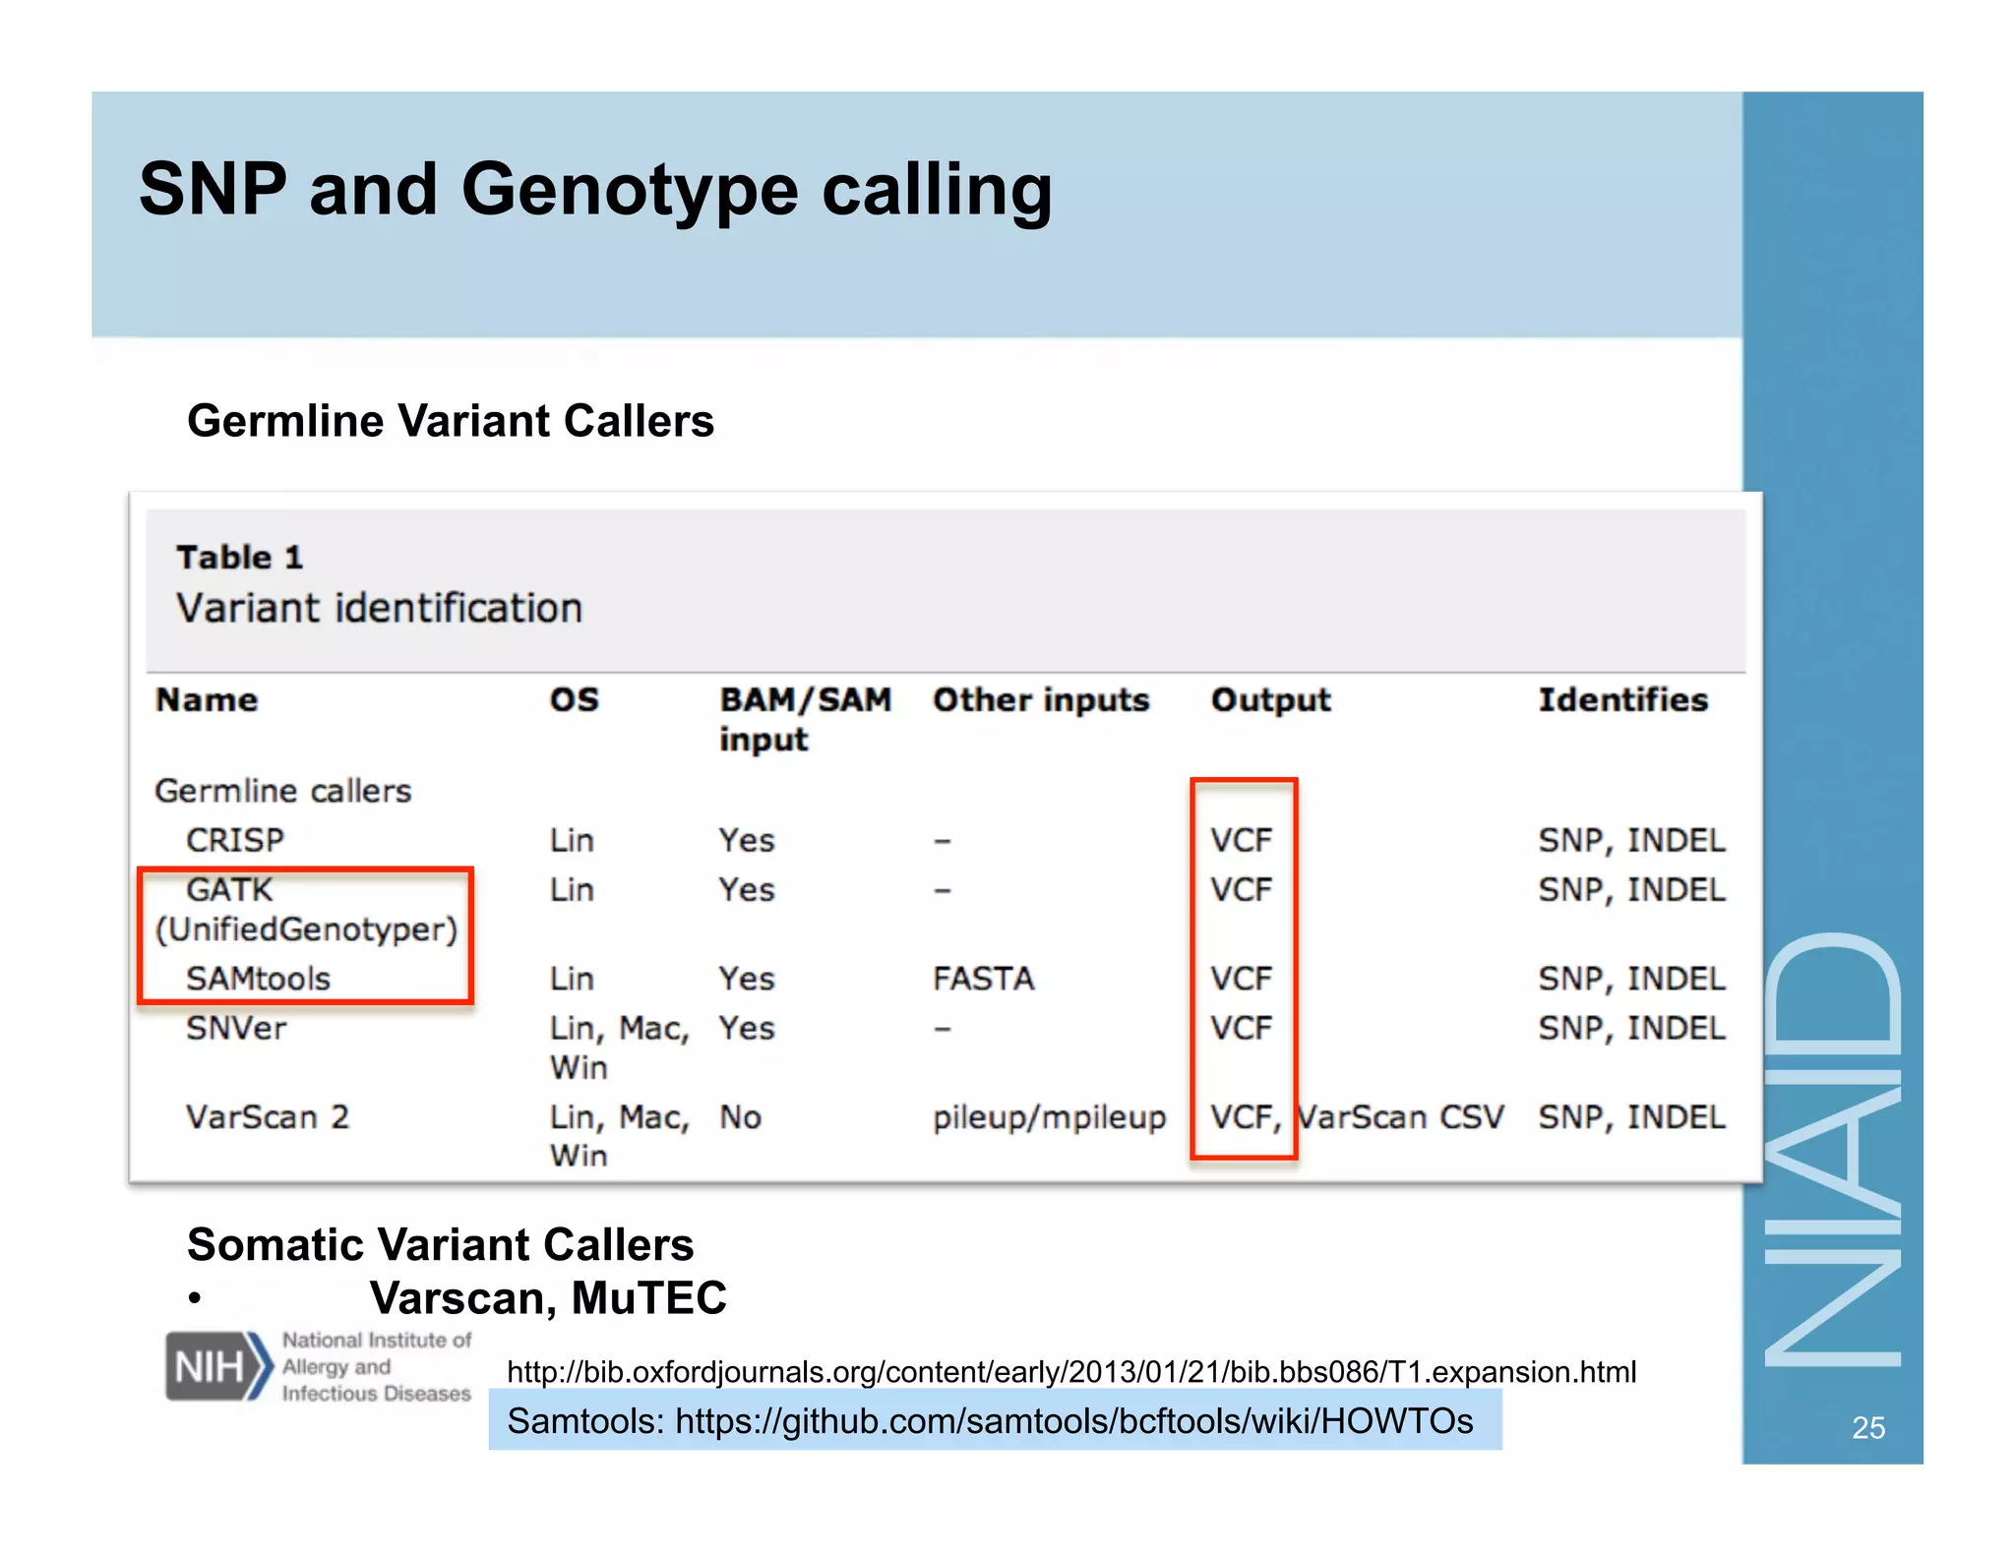Click the 'Germline Variant Callers' heading
The width and height of the screenshot is (2015, 1556).
pos(451,421)
